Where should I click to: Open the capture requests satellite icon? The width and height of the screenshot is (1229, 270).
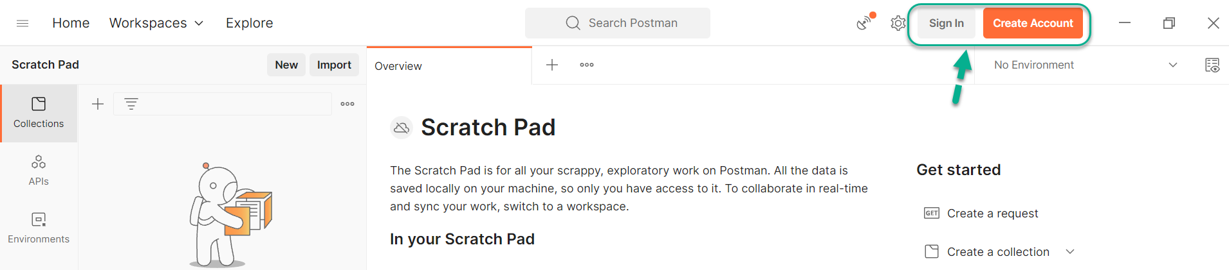[x=865, y=22]
